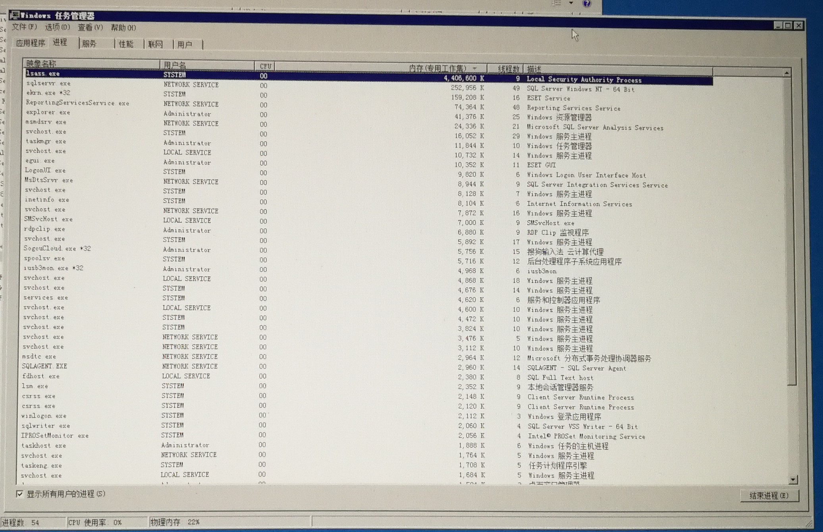Click the blue help question mark icon
The height and width of the screenshot is (532, 823).
point(586,4)
